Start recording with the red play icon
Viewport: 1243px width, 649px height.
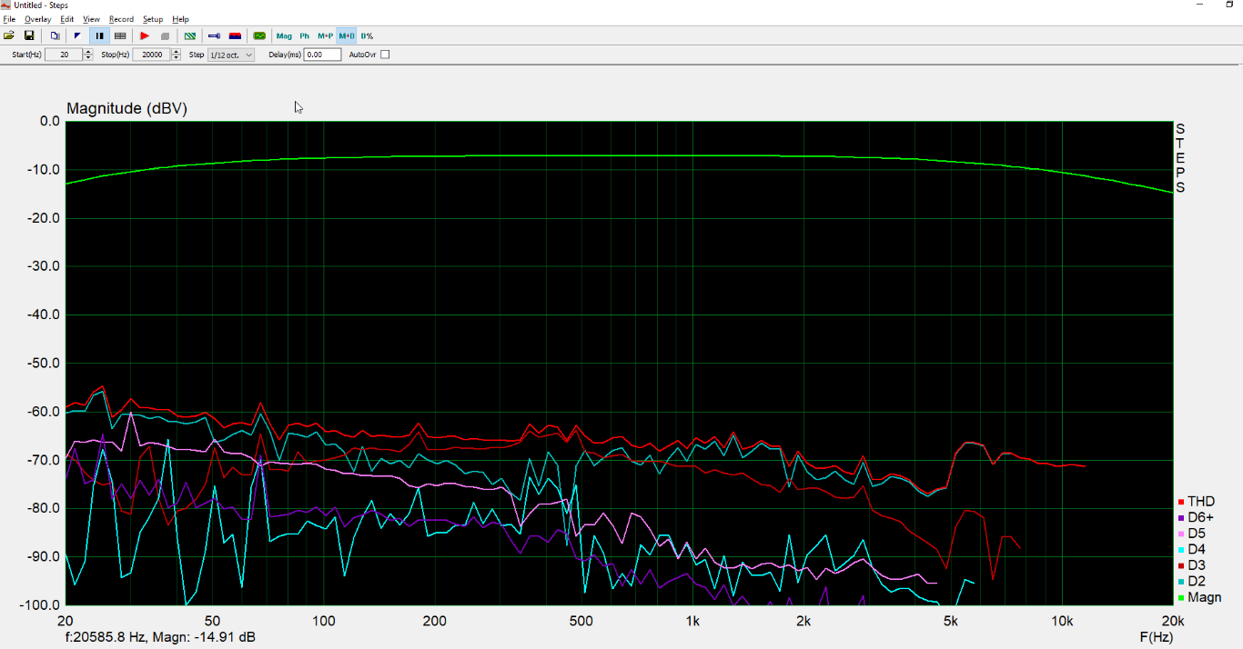pos(145,35)
